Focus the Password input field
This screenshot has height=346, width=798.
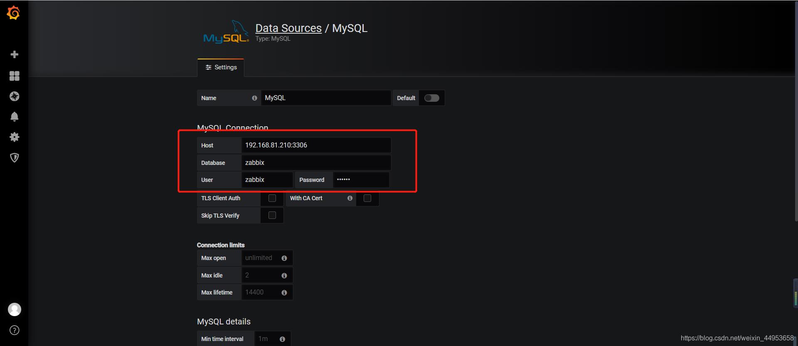click(361, 180)
